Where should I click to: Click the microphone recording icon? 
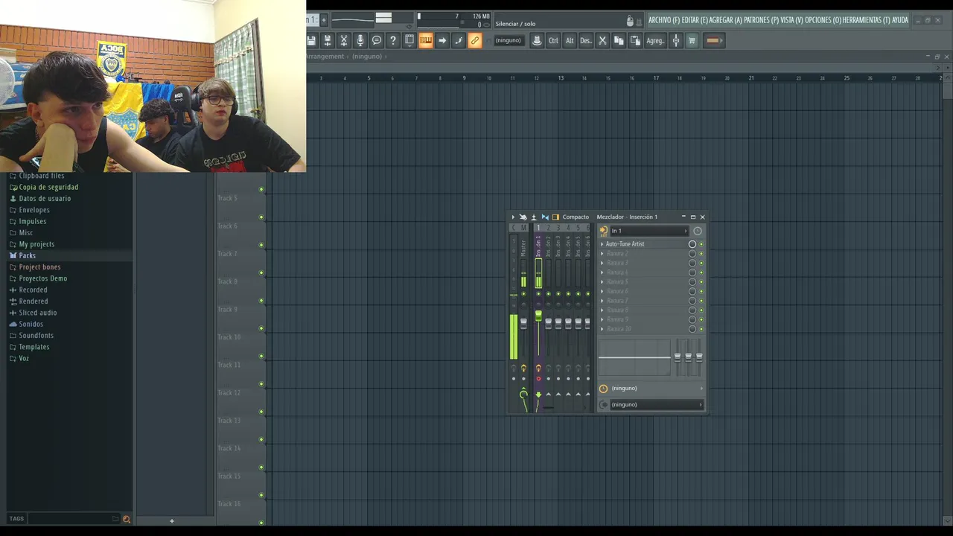(x=360, y=40)
